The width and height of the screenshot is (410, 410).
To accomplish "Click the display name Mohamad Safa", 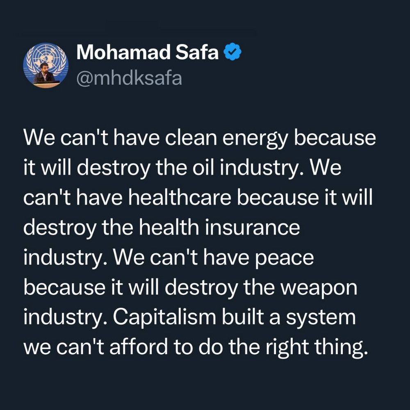I will (148, 52).
